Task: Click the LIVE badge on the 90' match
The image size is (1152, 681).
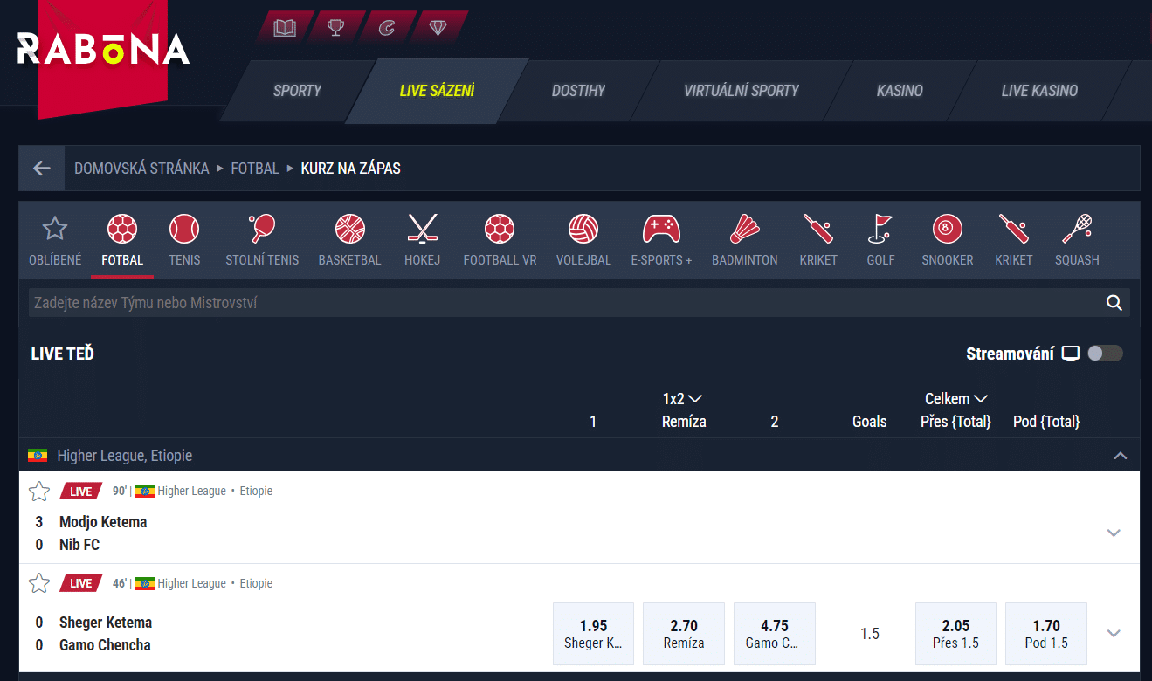Action: point(81,491)
